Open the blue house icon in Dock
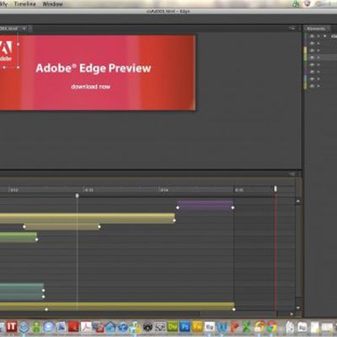 pos(110,327)
